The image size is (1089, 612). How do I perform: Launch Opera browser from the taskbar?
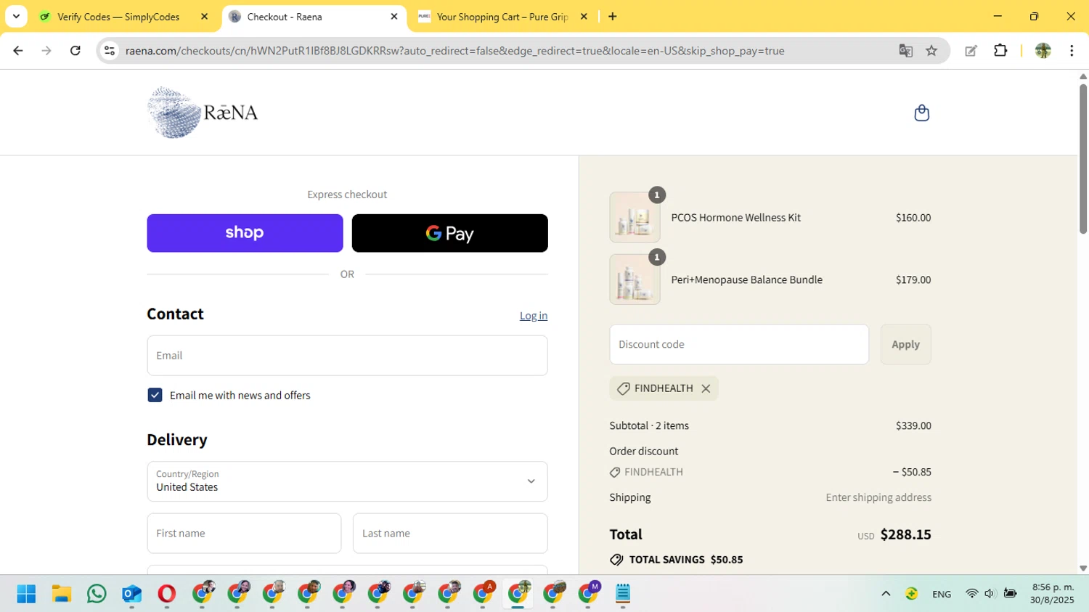pos(167,594)
